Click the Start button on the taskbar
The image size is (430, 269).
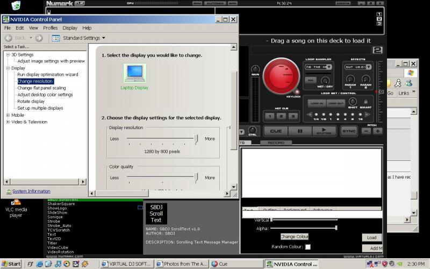tap(11, 264)
